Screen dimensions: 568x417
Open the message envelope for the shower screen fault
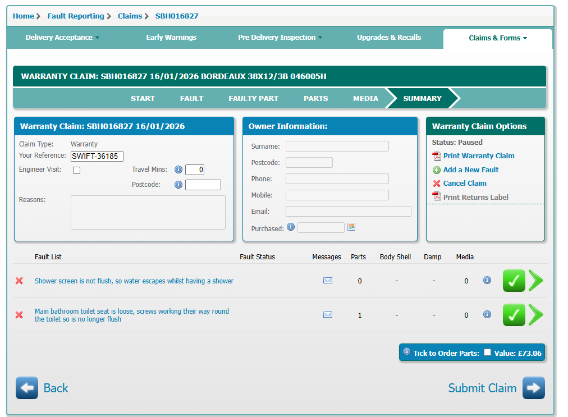(x=328, y=281)
